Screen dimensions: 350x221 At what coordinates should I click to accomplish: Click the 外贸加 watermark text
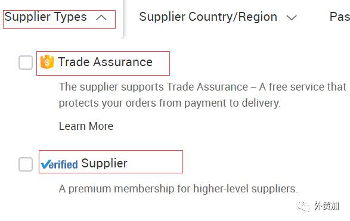coord(327,206)
